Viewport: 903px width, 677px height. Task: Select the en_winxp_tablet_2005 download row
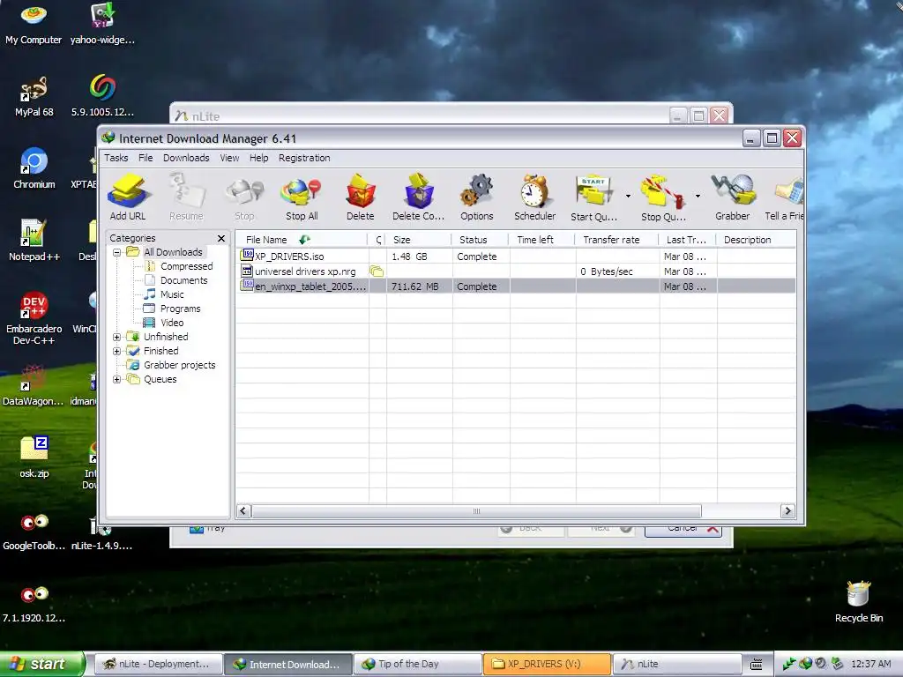click(x=516, y=286)
